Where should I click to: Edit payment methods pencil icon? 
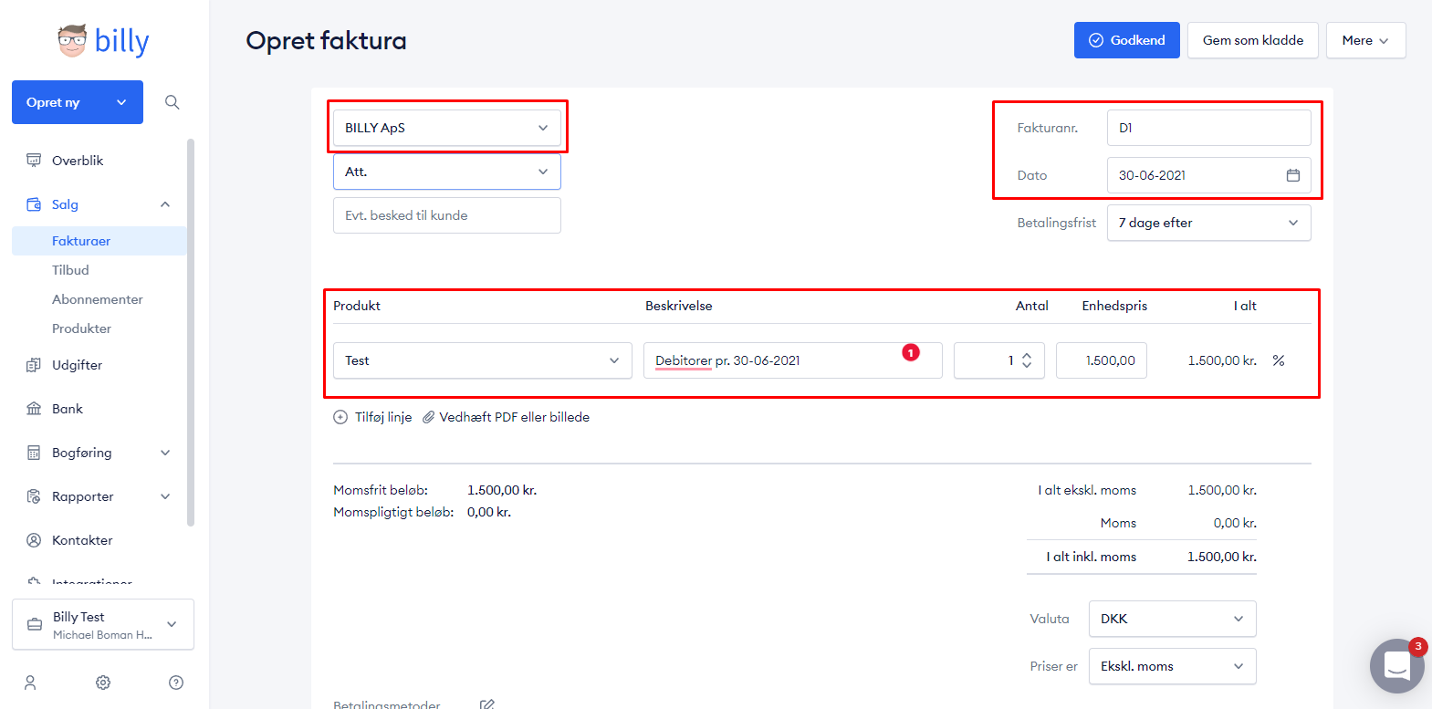point(487,704)
